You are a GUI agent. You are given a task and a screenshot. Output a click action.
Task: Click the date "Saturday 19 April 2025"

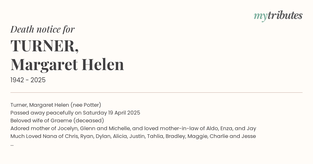point(111,113)
